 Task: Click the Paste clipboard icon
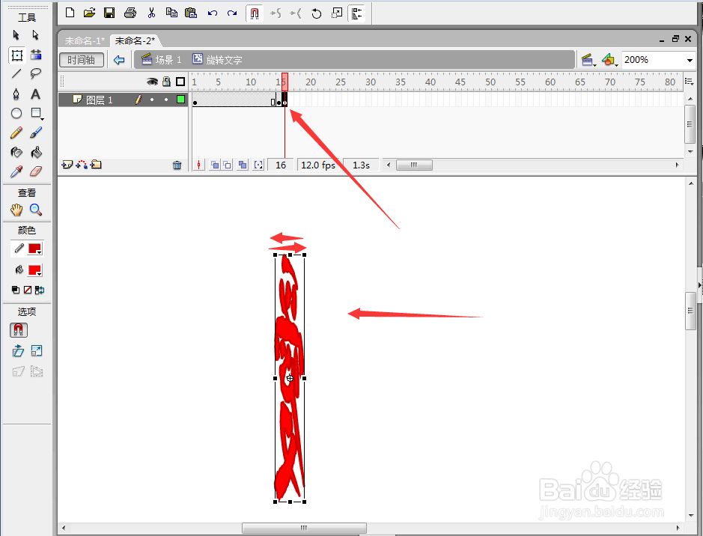click(x=191, y=13)
